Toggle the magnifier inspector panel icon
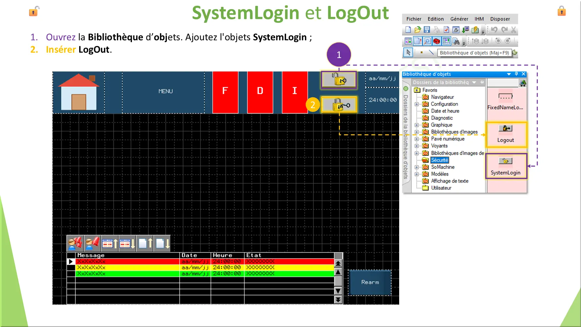 [427, 41]
